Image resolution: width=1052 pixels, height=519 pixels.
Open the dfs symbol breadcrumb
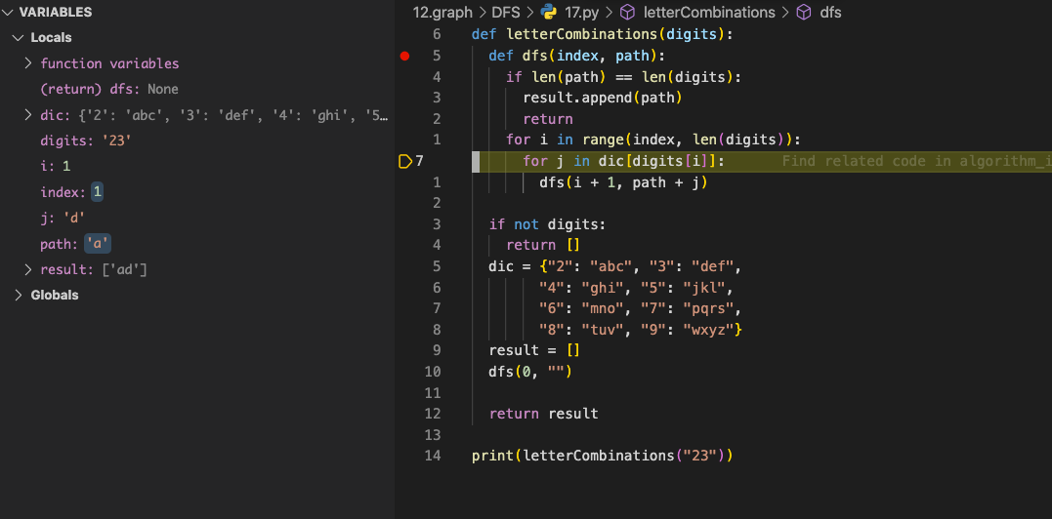(x=830, y=12)
